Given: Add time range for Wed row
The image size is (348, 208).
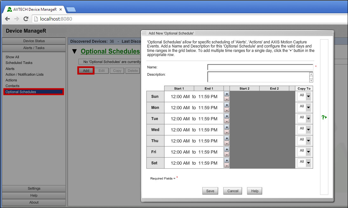Looking at the screenshot, I should pyautogui.click(x=227, y=127).
